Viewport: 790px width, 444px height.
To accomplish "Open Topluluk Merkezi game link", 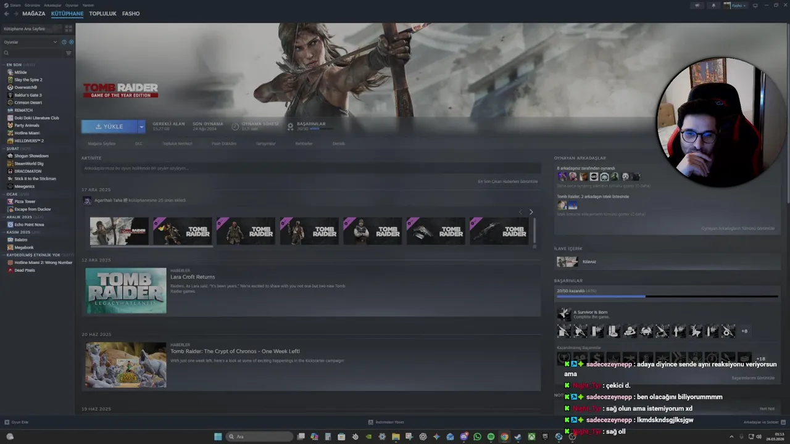I will (x=177, y=143).
